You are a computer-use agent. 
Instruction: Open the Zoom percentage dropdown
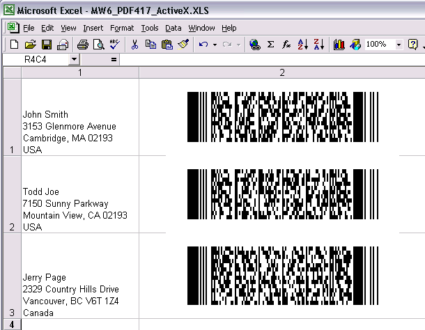399,45
